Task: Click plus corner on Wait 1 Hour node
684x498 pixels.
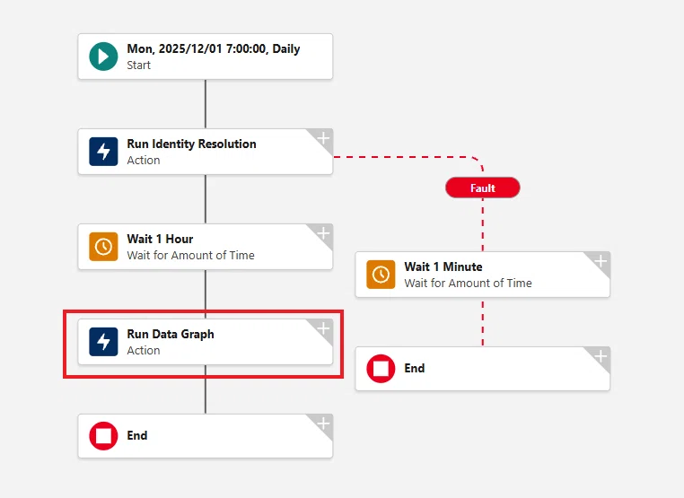Action: [x=323, y=233]
